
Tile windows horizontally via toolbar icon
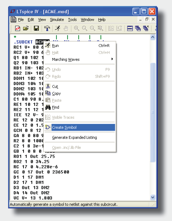130,29
